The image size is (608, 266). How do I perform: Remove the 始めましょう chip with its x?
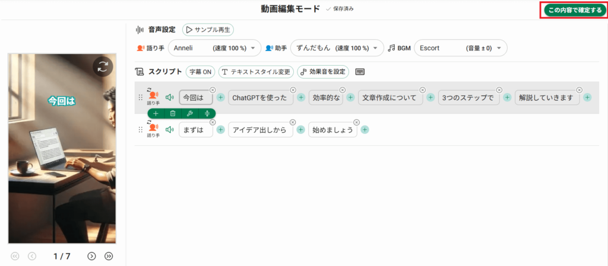click(x=357, y=122)
